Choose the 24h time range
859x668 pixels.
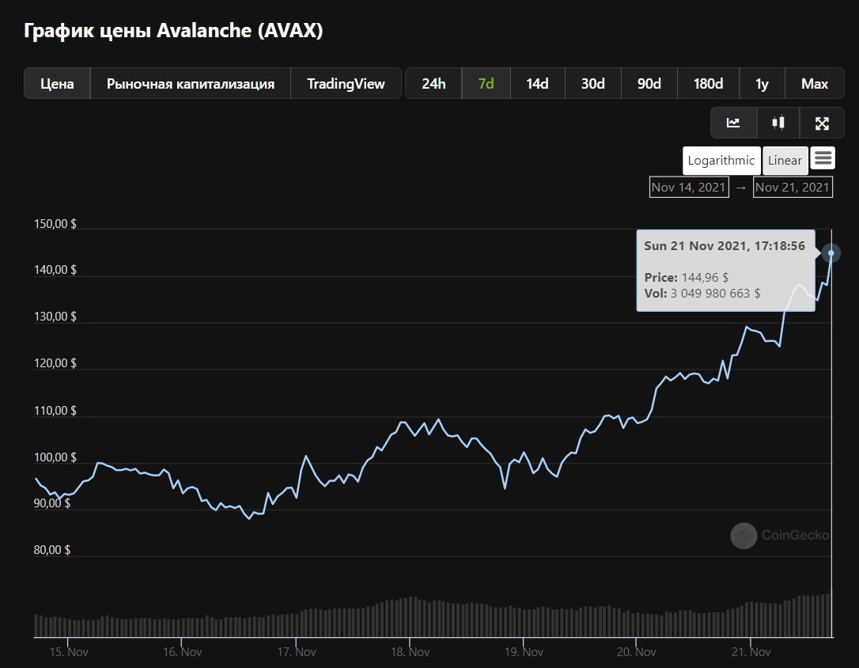pyautogui.click(x=433, y=84)
